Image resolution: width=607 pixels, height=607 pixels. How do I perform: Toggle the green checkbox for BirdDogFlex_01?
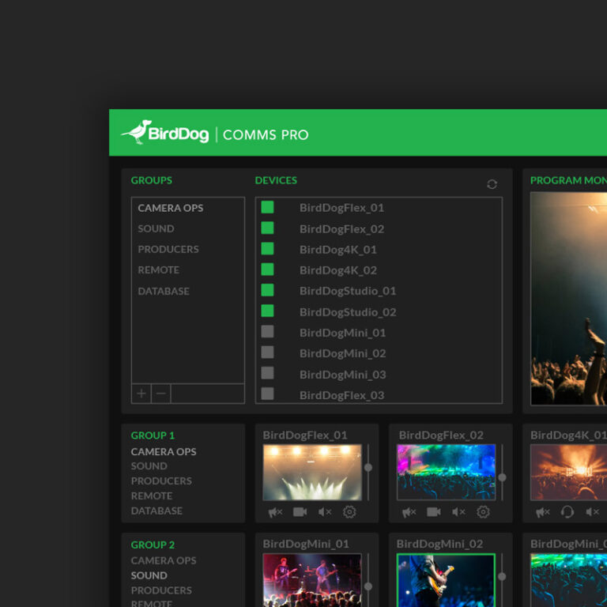(x=268, y=207)
